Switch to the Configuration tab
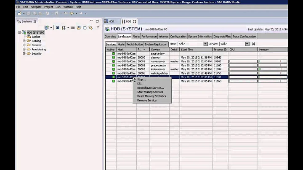 (178, 37)
